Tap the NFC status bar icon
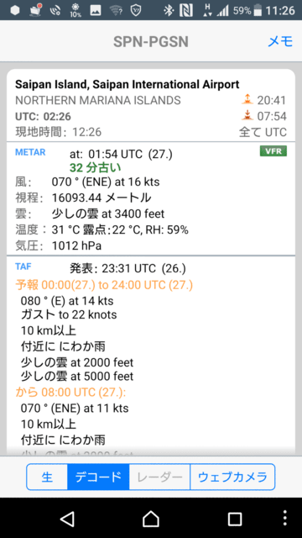 [186, 11]
